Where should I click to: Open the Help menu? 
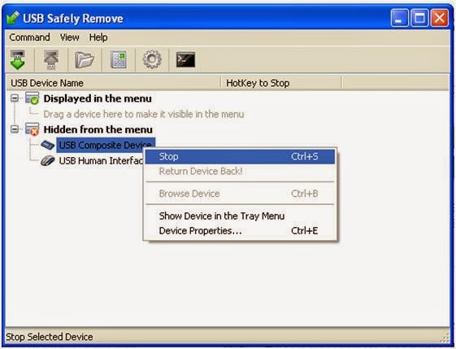coord(98,37)
